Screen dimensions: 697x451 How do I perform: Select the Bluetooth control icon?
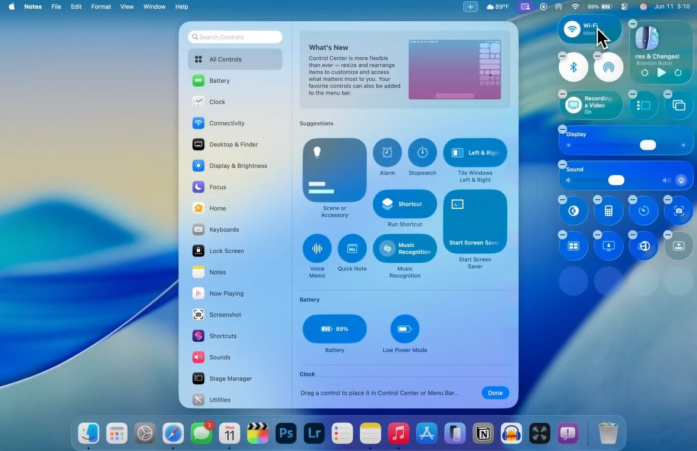click(x=573, y=67)
